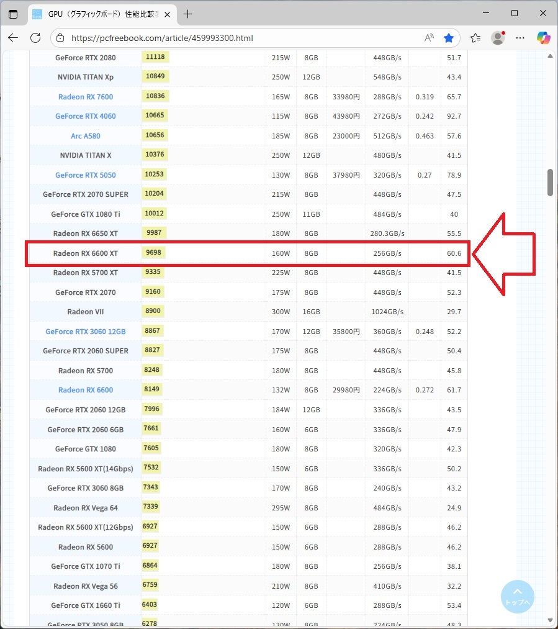Open the GeForce RTX 5050 link
The height and width of the screenshot is (629, 558).
point(86,175)
